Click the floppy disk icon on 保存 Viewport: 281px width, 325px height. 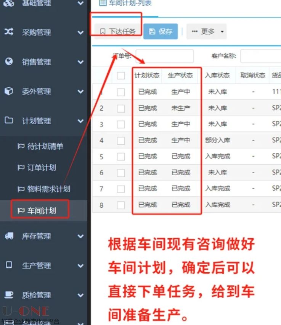pyautogui.click(x=152, y=31)
